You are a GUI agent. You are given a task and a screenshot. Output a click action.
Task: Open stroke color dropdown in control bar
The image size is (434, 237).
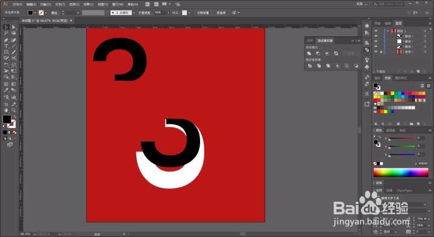[x=46, y=13]
